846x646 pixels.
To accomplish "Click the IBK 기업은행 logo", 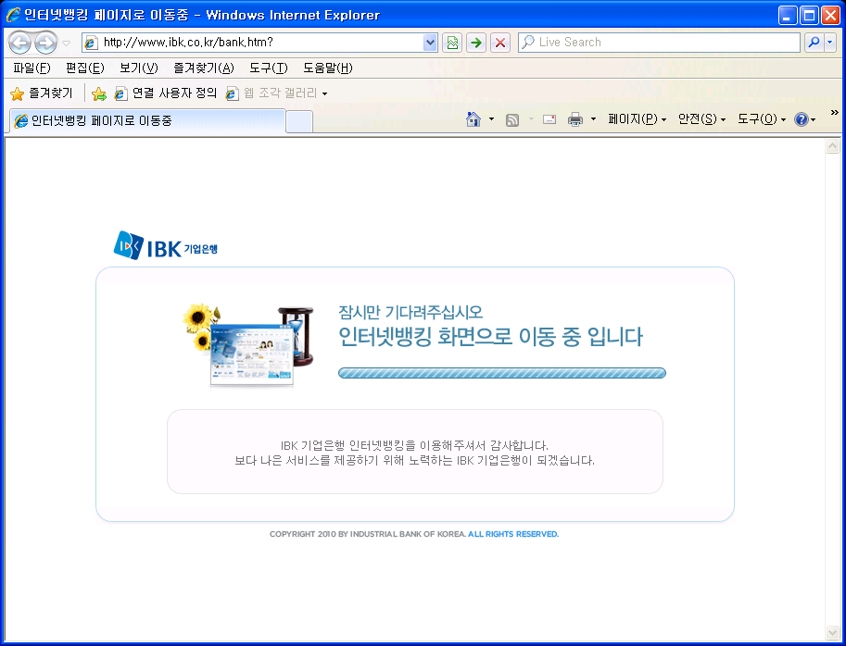I will [x=165, y=245].
